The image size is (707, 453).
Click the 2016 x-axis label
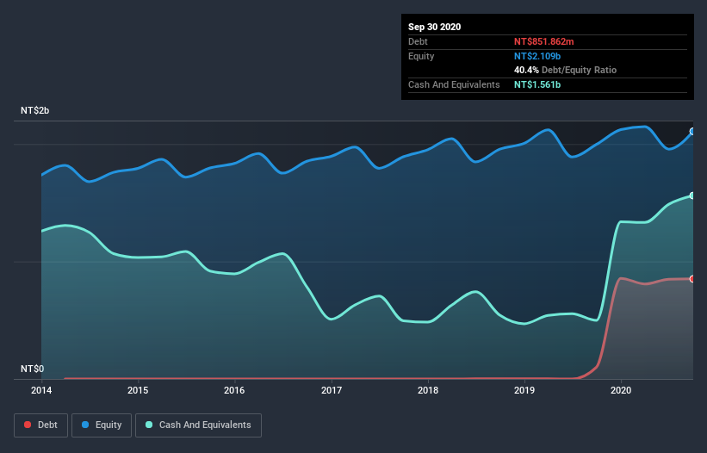pos(234,390)
